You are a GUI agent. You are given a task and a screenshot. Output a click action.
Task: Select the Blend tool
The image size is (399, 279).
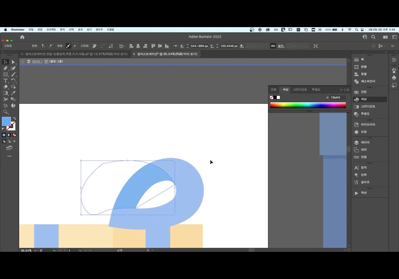tap(13, 99)
